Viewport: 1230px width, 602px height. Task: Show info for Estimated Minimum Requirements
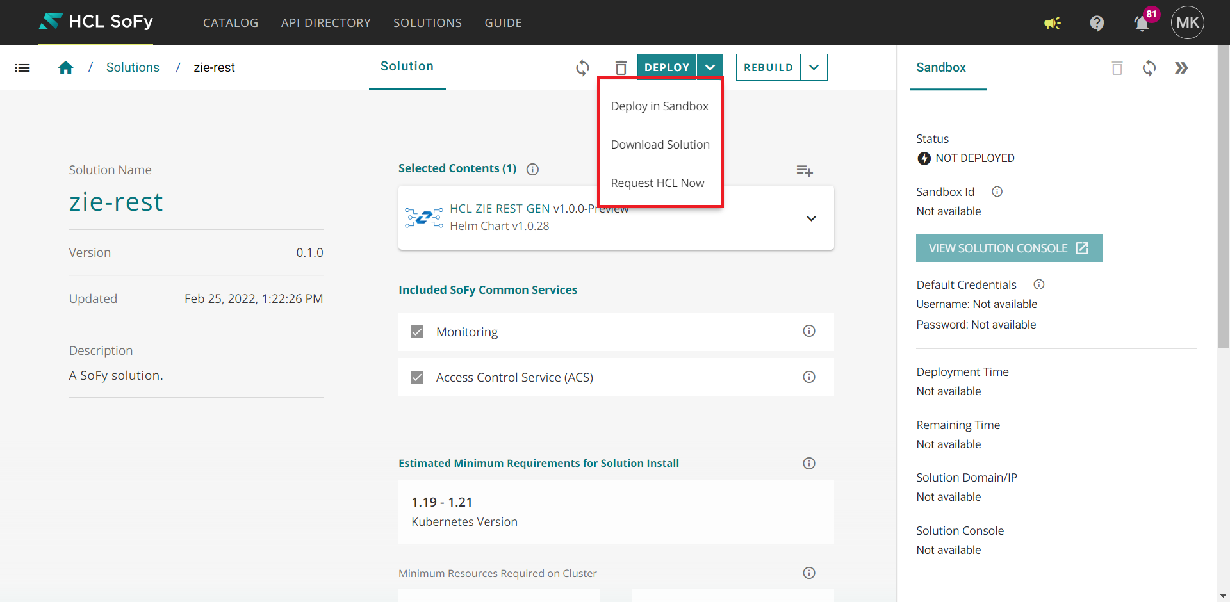(x=809, y=463)
